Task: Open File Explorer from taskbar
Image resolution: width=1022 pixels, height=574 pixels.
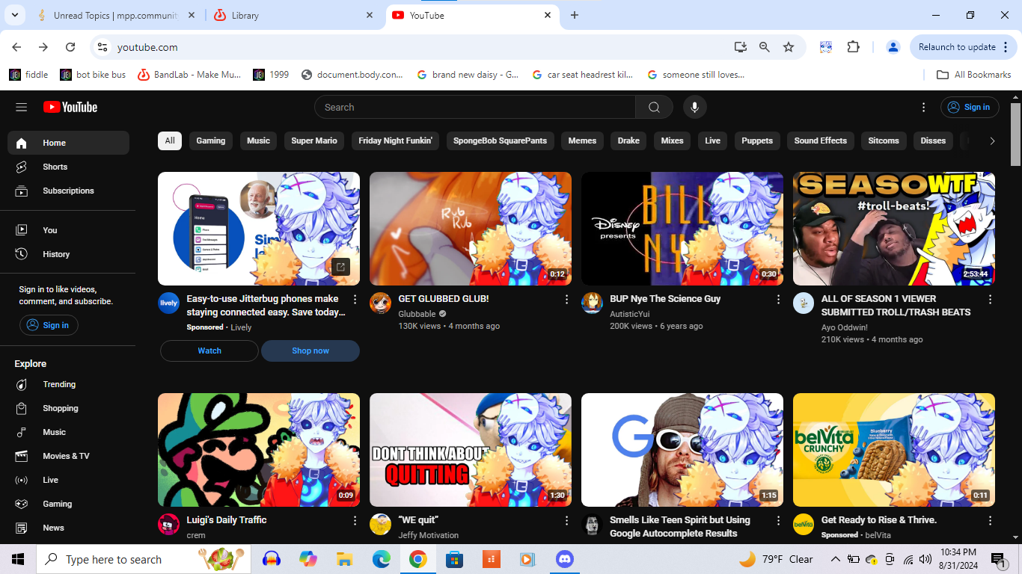Action: (x=344, y=559)
